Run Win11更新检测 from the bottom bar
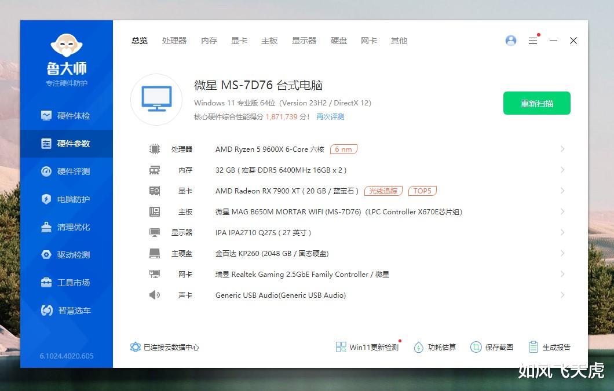This screenshot has width=614, height=391. (367, 347)
